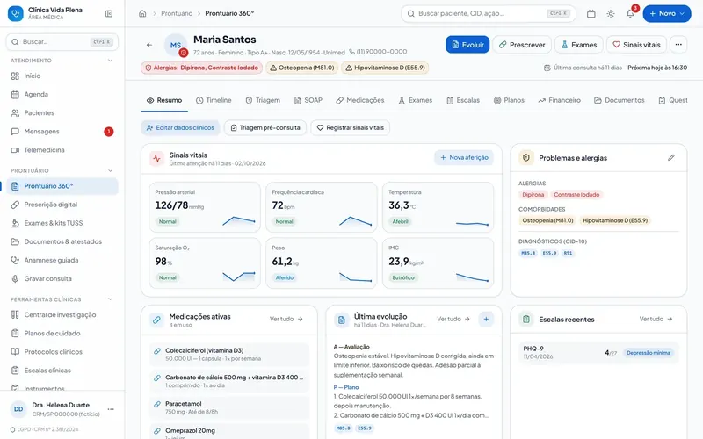This screenshot has height=439, width=703.
Task: Click Ver tudo in Medicações ativas
Action: click(x=286, y=319)
